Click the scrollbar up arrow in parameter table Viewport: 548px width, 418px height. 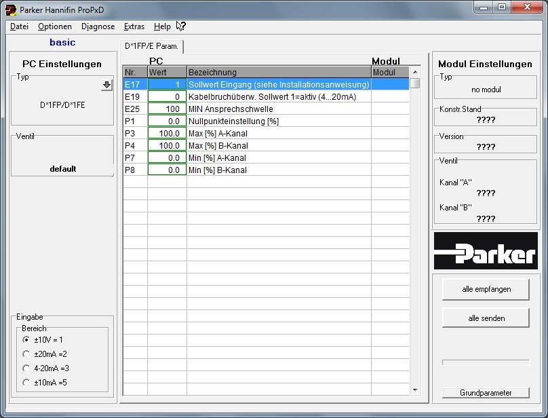click(415, 72)
